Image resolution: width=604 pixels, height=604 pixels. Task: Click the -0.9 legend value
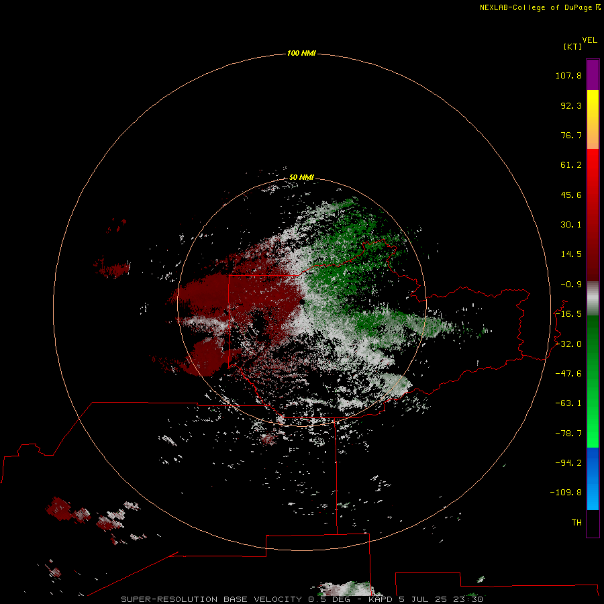pyautogui.click(x=571, y=285)
